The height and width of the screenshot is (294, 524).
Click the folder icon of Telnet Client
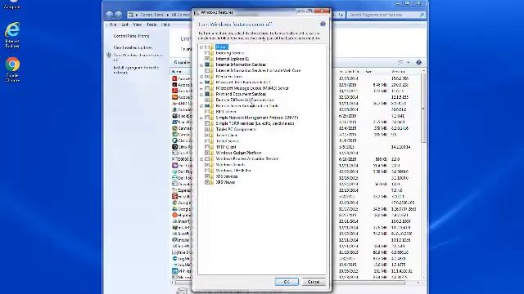pyautogui.click(x=211, y=135)
